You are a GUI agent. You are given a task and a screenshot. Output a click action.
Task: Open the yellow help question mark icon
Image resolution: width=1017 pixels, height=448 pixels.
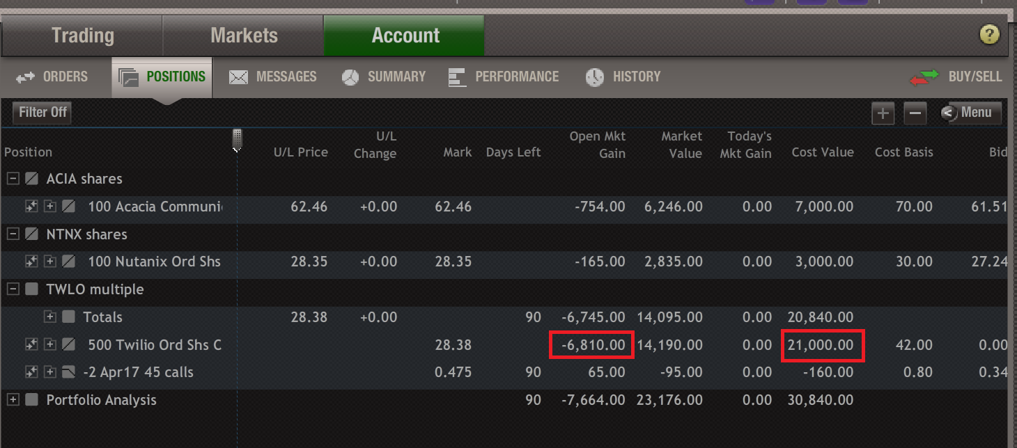[989, 35]
